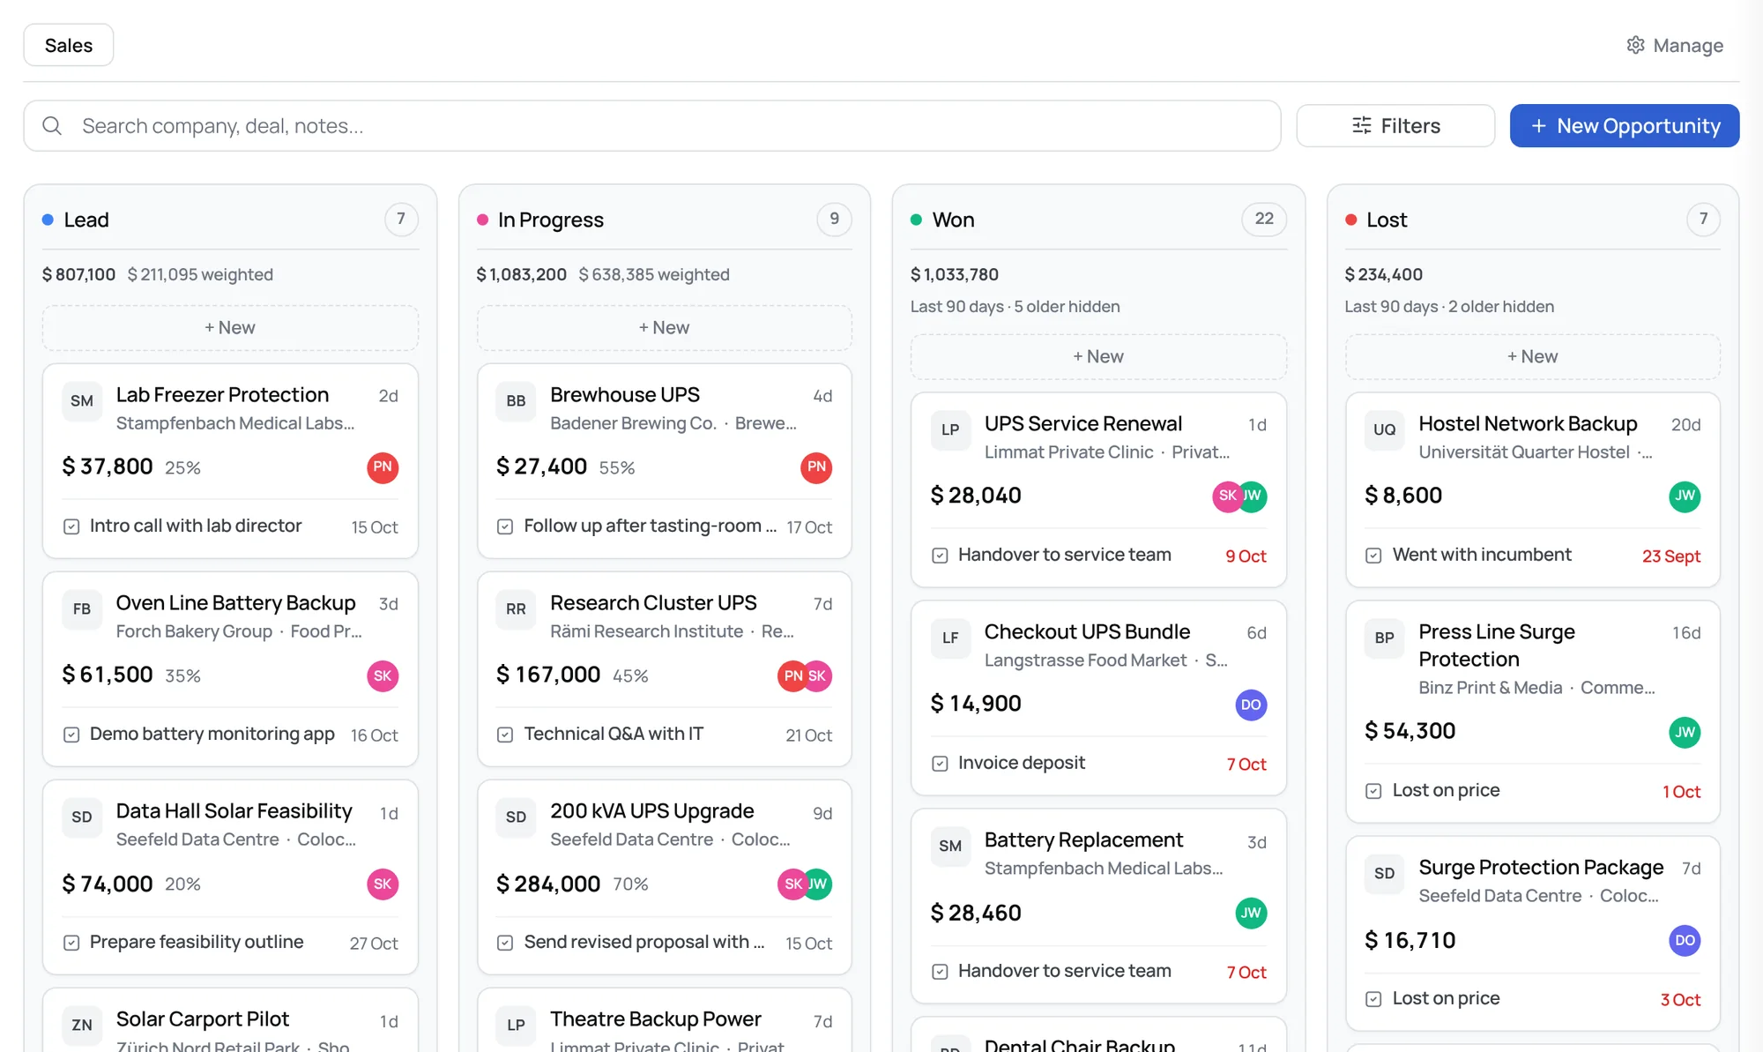The image size is (1763, 1052).
Task: Check off Went with incumbent task
Action: 1373,556
